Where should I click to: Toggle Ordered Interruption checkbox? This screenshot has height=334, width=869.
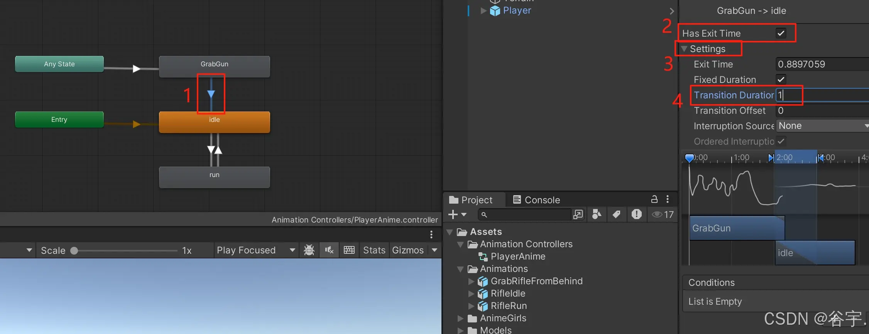(781, 141)
